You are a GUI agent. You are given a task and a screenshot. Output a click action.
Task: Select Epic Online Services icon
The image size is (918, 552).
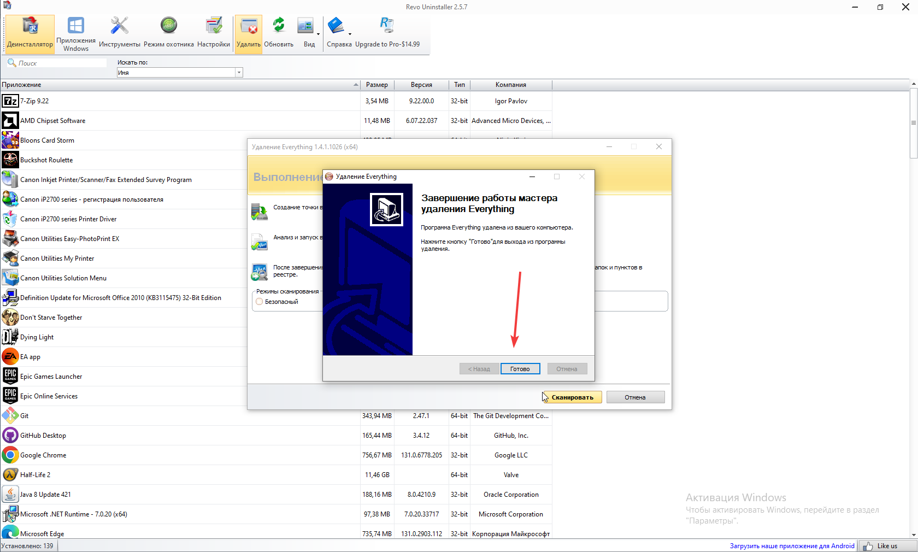click(10, 396)
